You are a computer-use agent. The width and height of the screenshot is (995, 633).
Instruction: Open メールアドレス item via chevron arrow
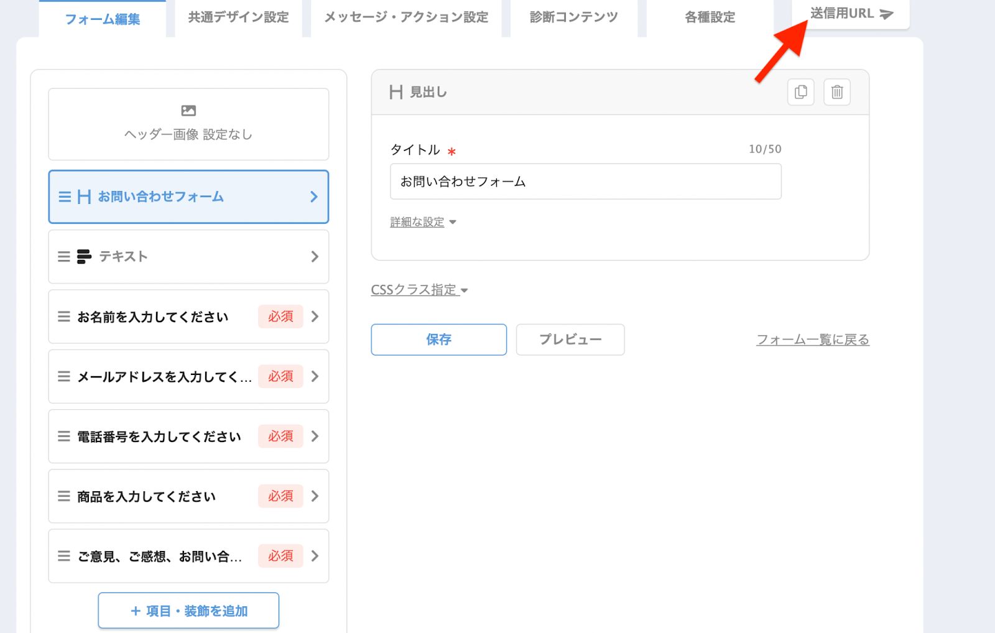coord(315,376)
